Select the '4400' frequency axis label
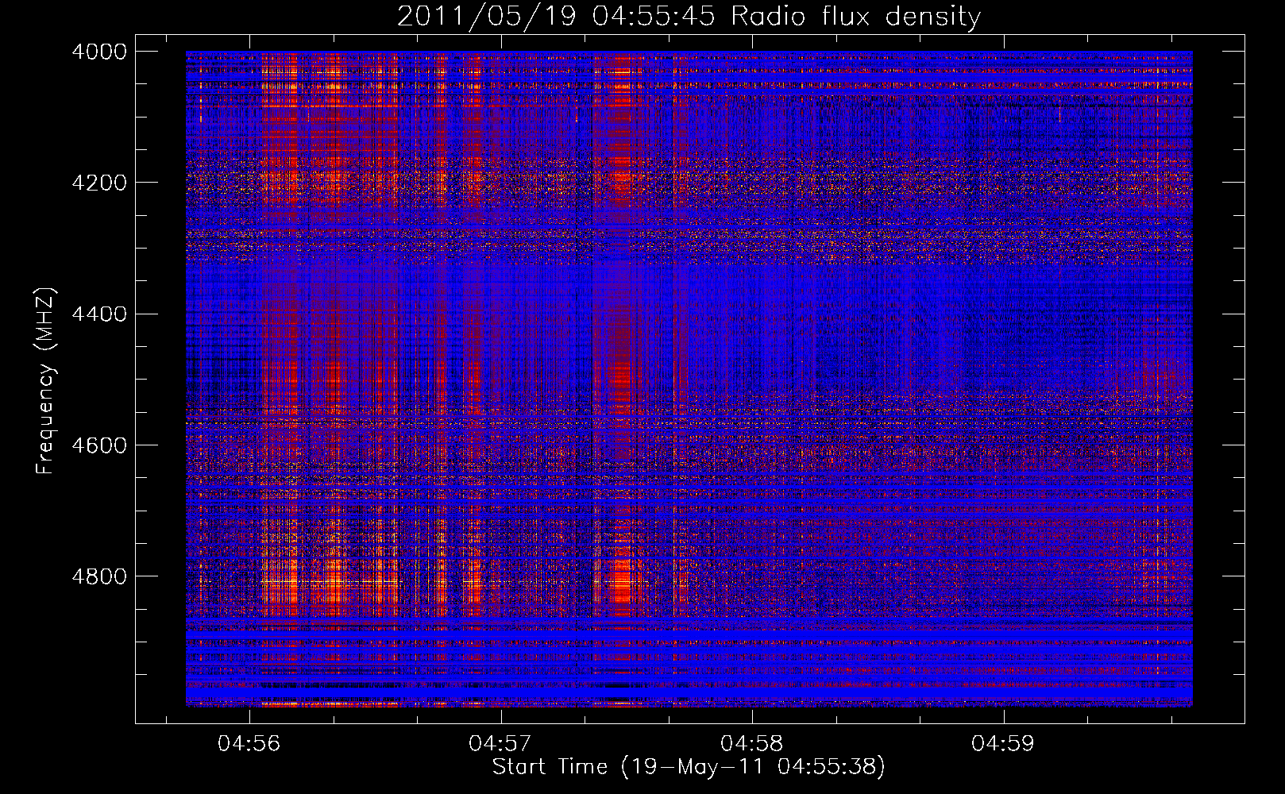Viewport: 1285px width, 794px height. (99, 314)
